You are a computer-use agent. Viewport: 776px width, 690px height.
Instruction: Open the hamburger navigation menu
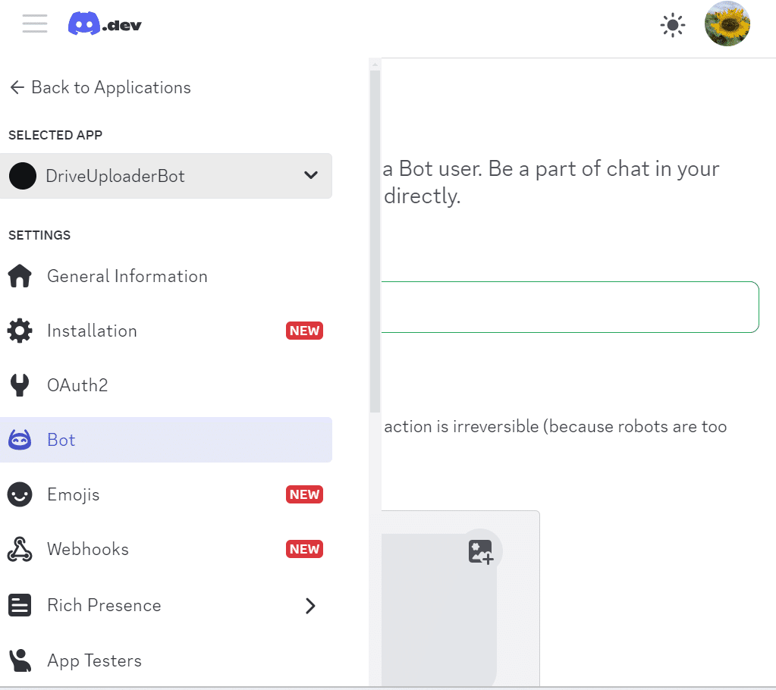point(35,24)
